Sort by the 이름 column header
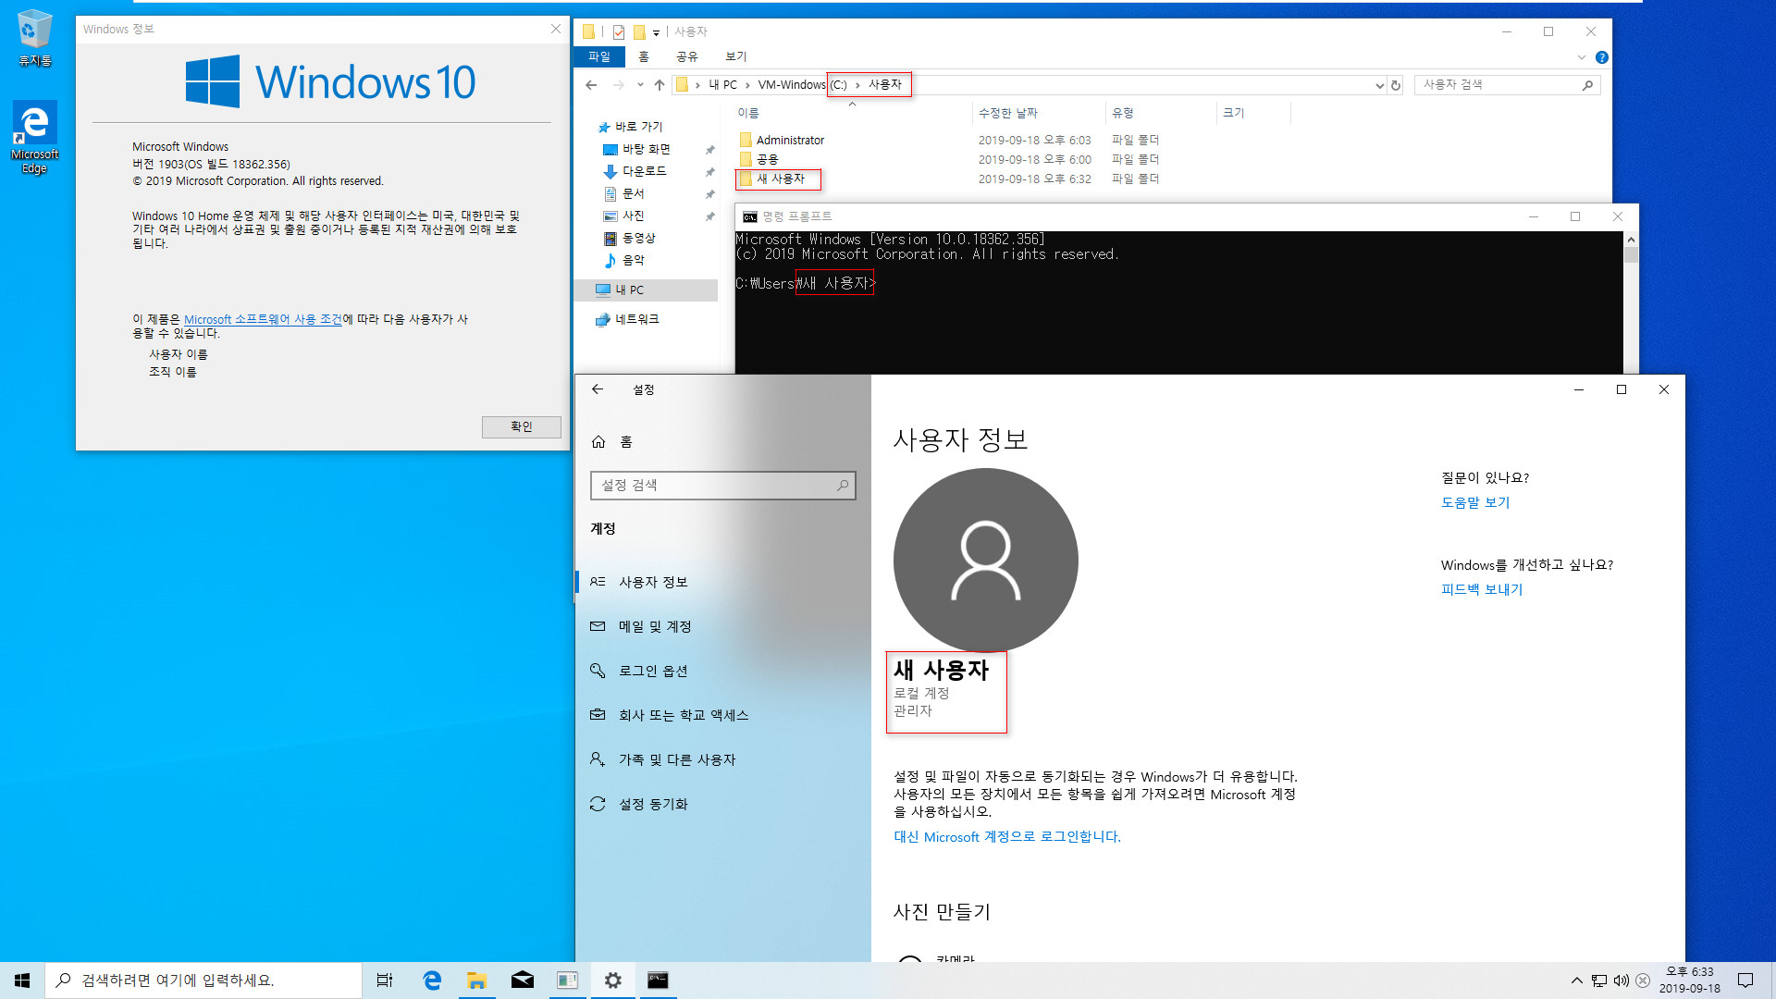 [748, 113]
